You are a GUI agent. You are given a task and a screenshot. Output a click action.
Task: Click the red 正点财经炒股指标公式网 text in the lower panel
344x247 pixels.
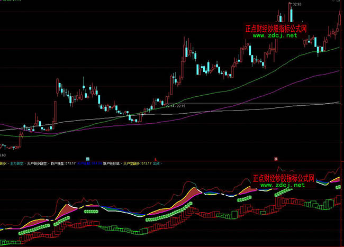point(284,178)
